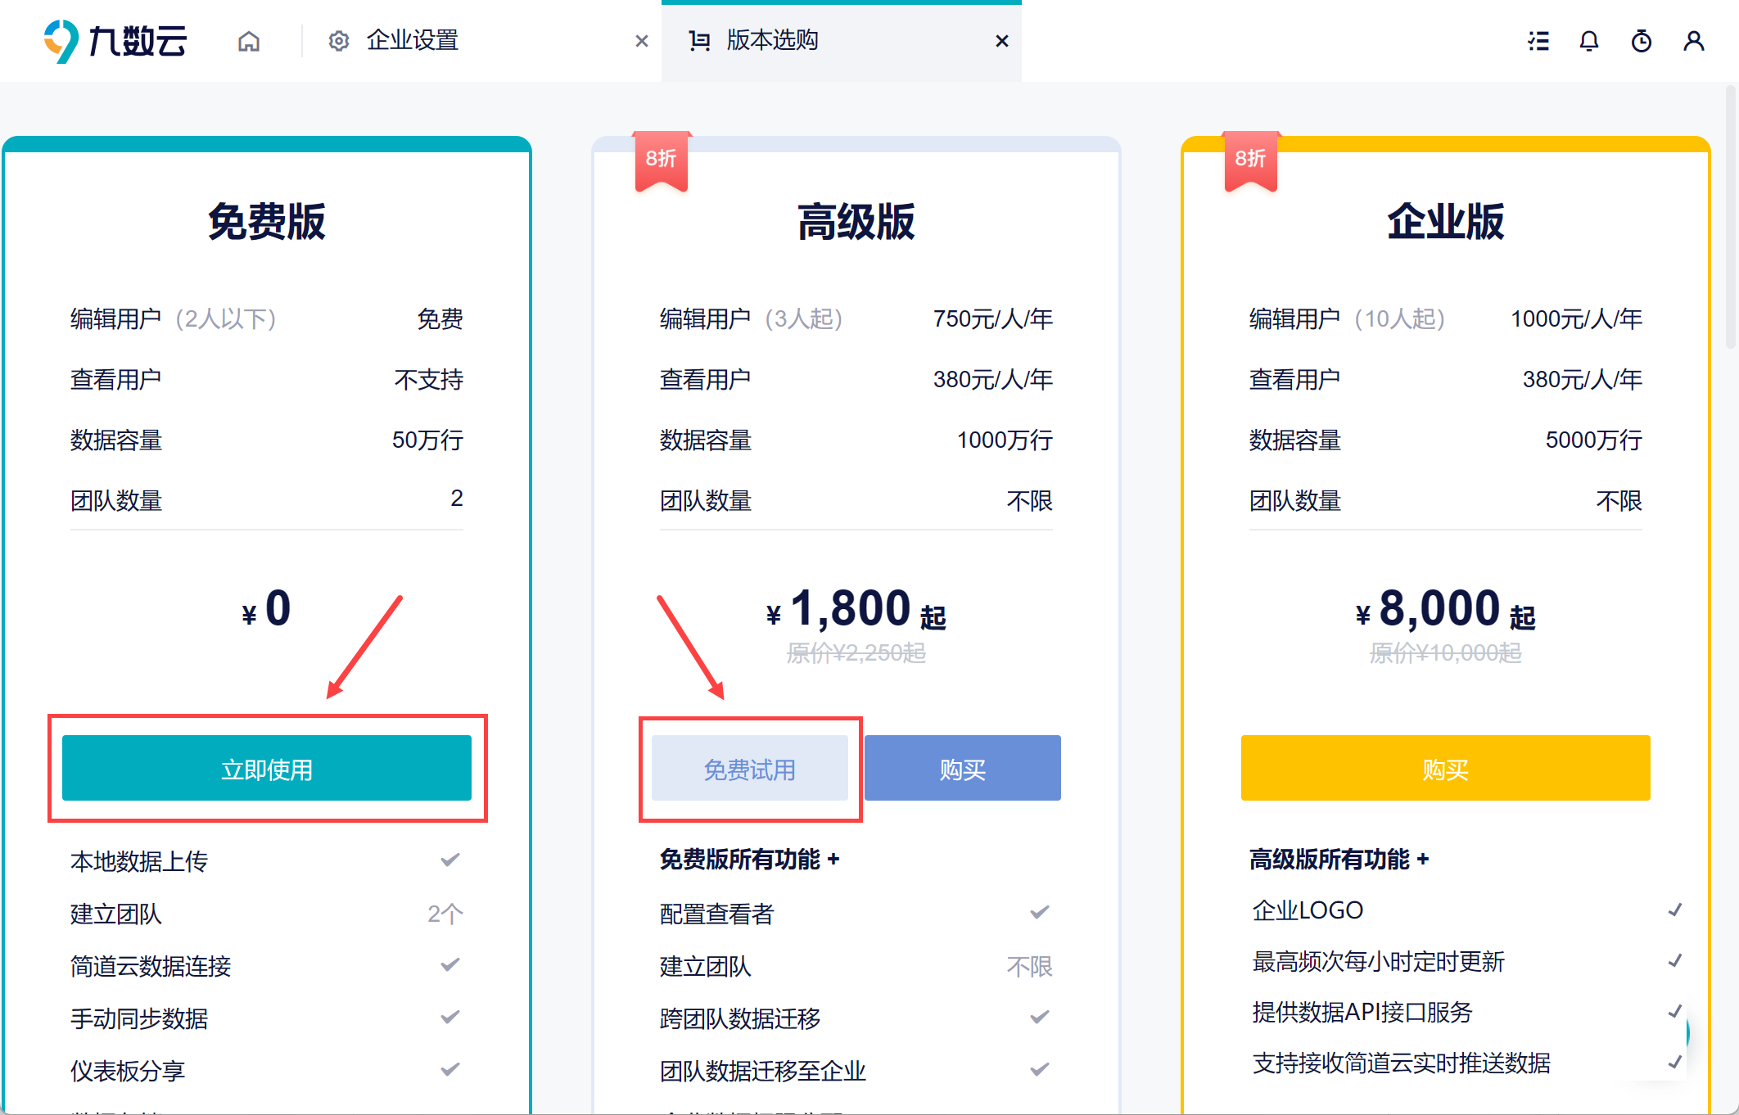1739x1115 pixels.
Task: Start the 免费试用 for 高级版
Action: [749, 769]
